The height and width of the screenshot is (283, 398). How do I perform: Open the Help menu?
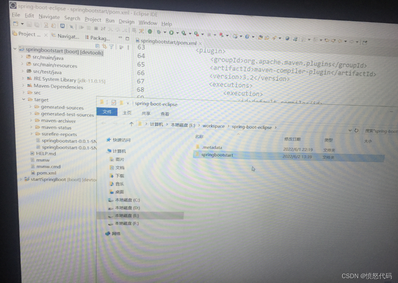pos(167,24)
